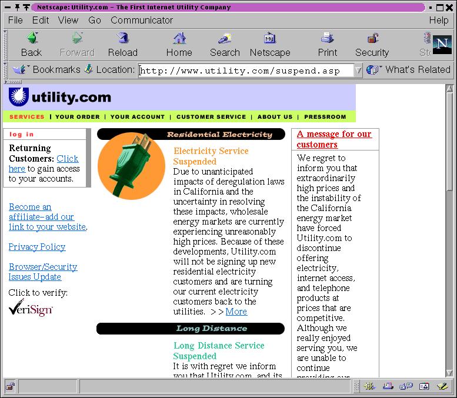Select the SERVICES navigation tab
This screenshot has width=457, height=398.
pos(27,117)
